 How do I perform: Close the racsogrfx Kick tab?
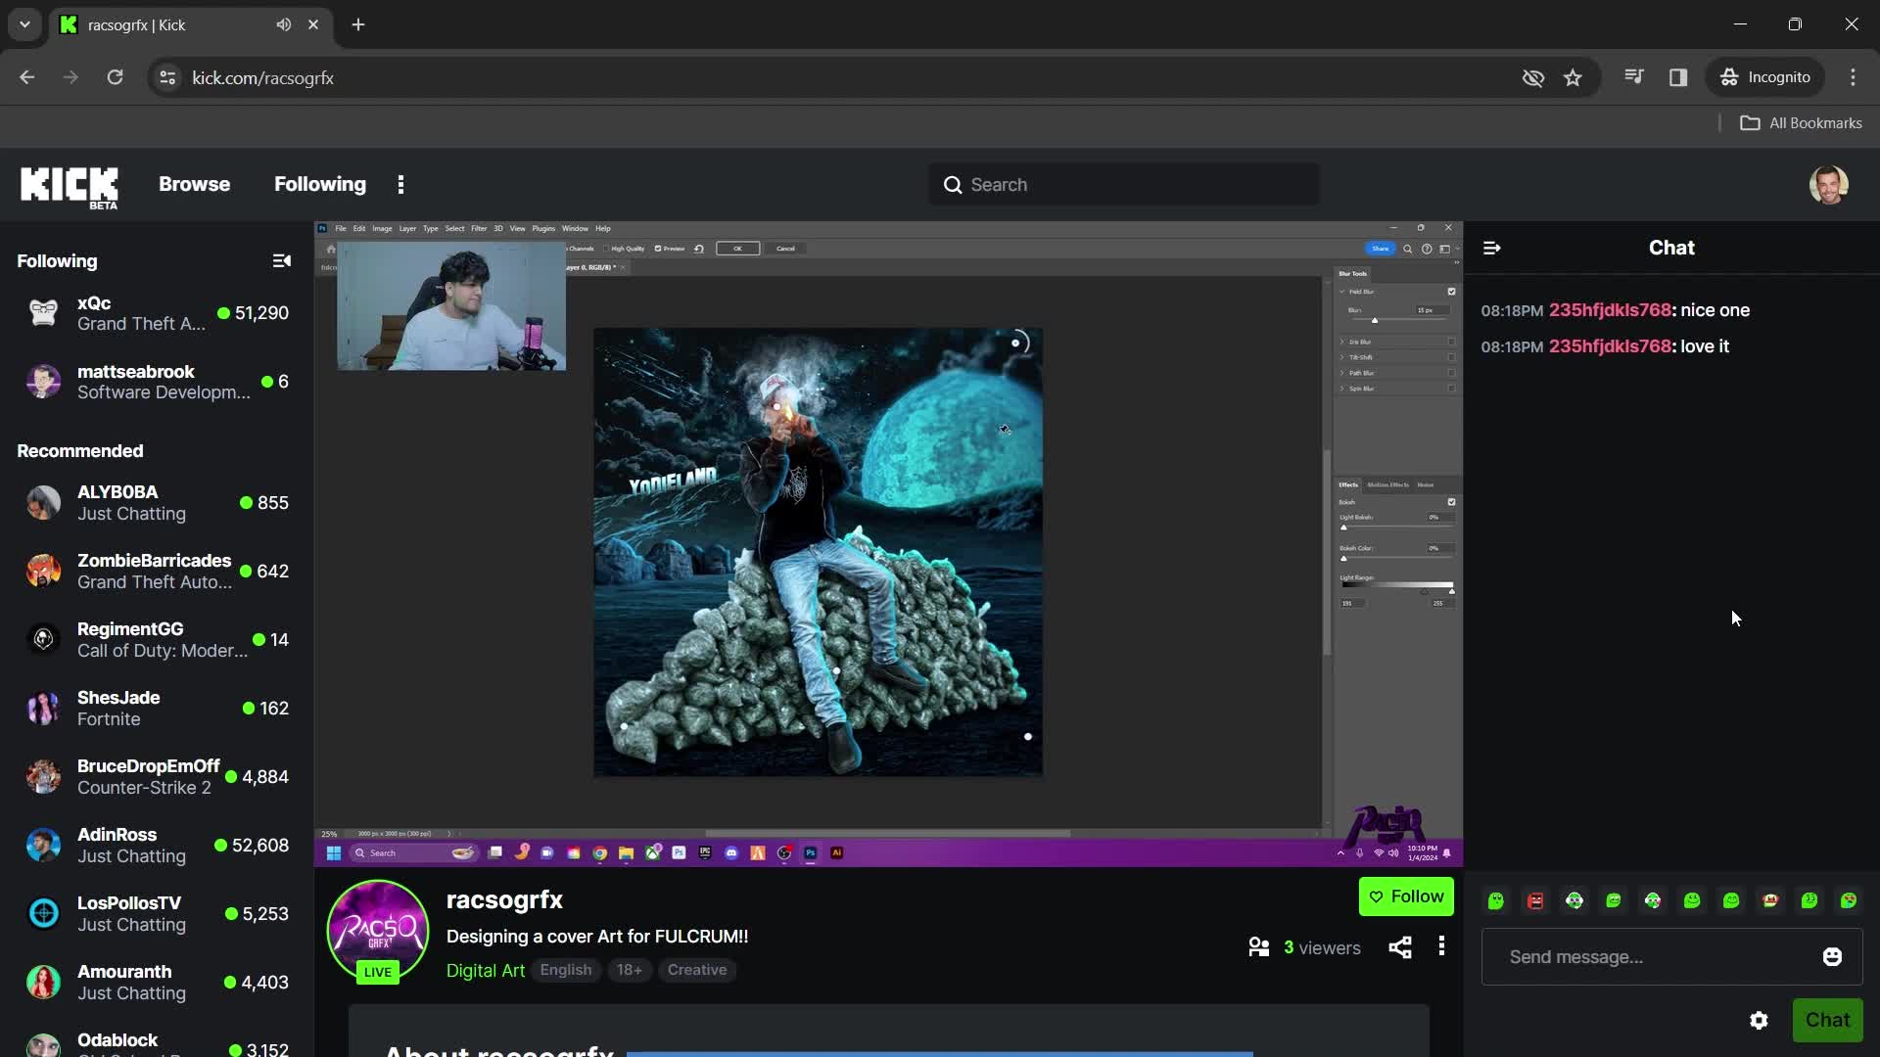(x=313, y=24)
